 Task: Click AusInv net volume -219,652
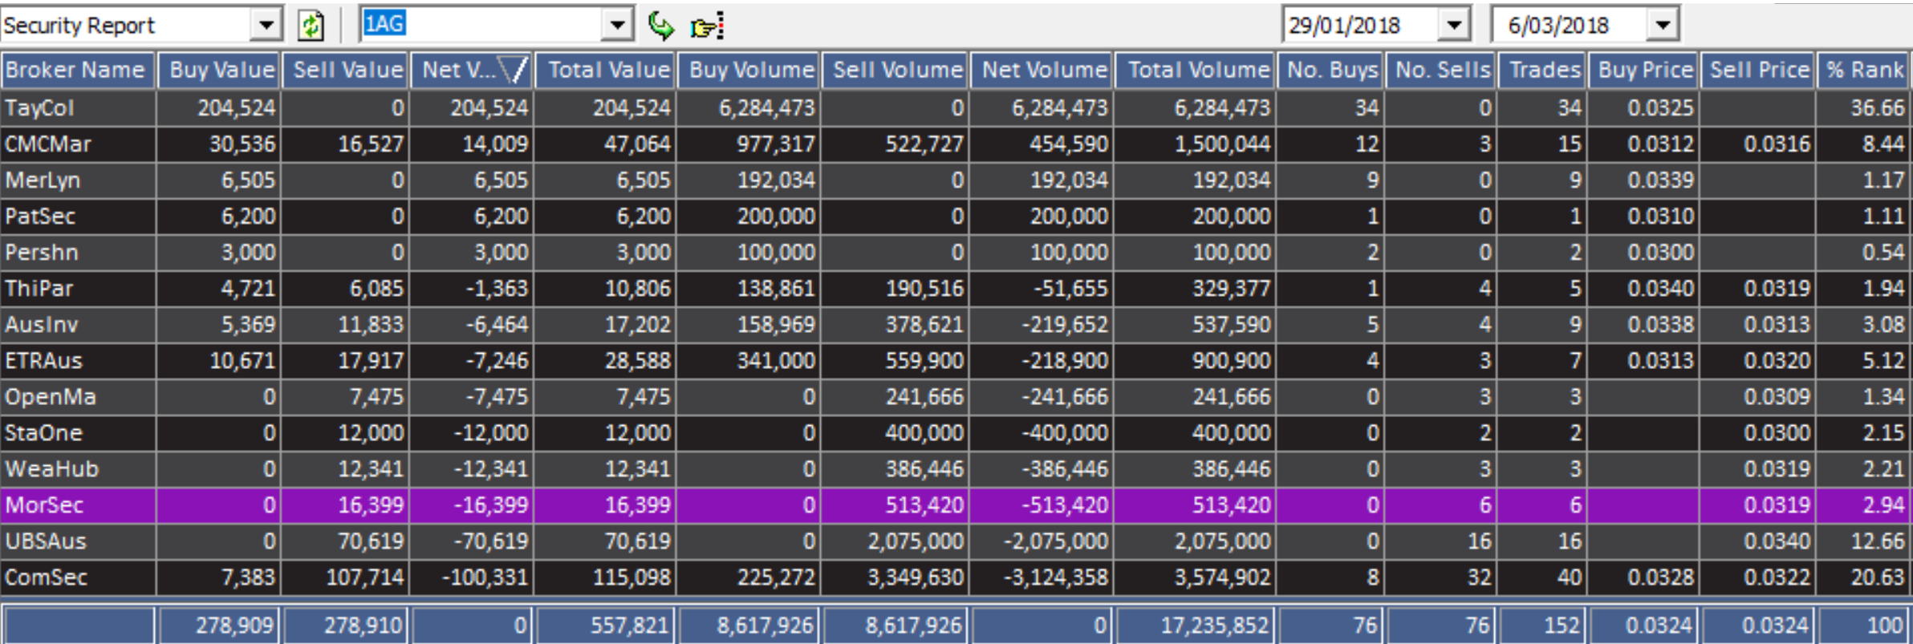pyautogui.click(x=1065, y=324)
